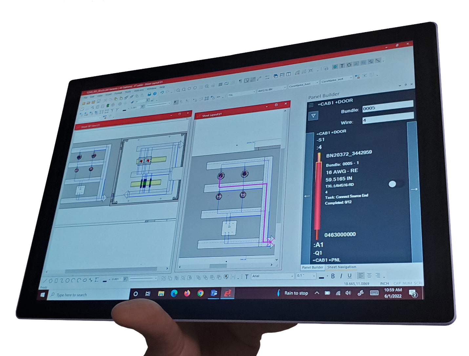Screen dimensions: 469x356
Task: Toggle Italic formatting
Action: click(341, 276)
